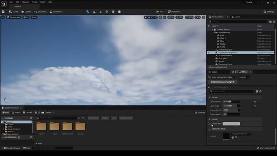Click browse-to-asset magnifier under Material

coord(236,137)
